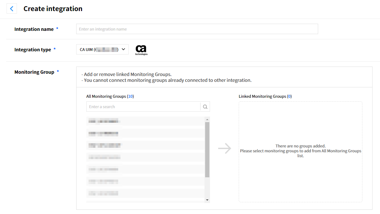Image resolution: width=380 pixels, height=214 pixels.
Task: Click the CA technologies logo
Action: [x=141, y=50]
